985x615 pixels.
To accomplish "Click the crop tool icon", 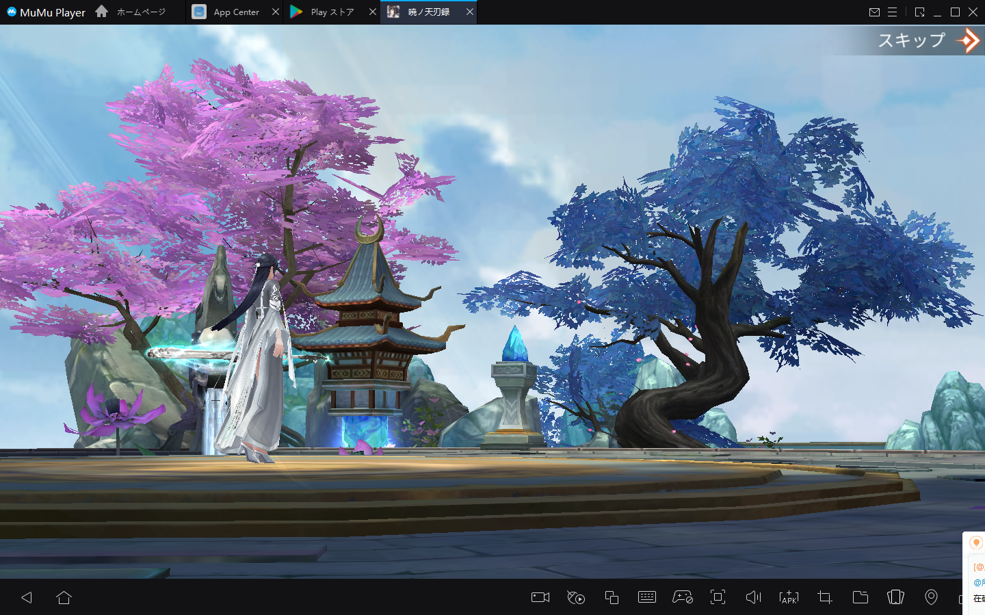I will [x=825, y=597].
